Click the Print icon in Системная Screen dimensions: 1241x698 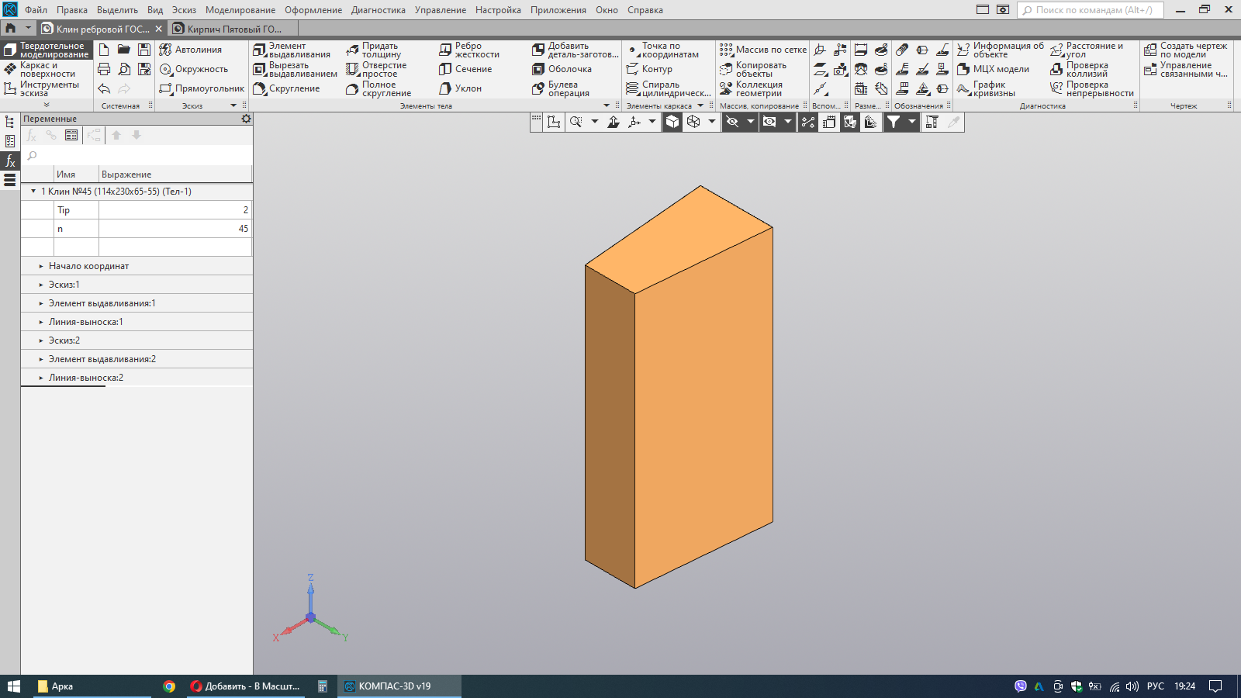coord(104,69)
